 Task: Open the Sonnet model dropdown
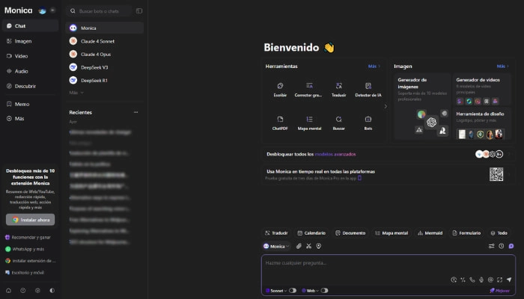(x=276, y=291)
